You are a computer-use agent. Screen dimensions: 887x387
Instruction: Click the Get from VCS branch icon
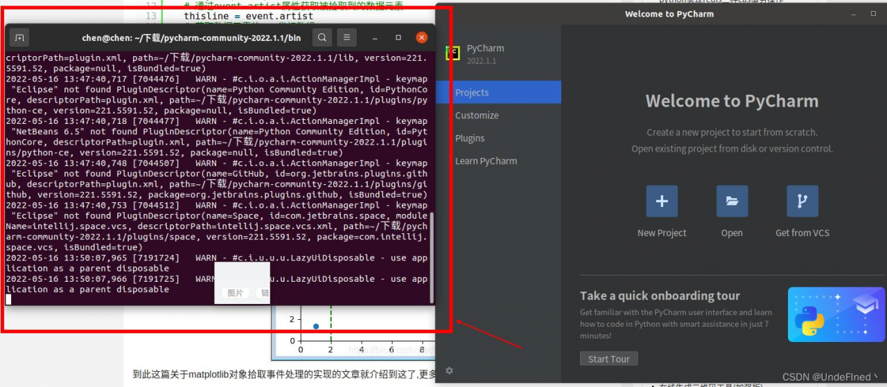802,201
